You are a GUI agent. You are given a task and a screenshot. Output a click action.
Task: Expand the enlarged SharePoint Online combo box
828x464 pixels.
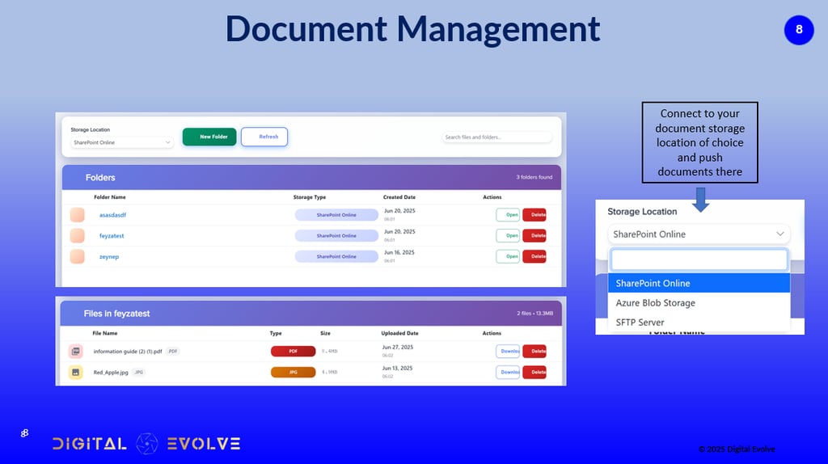(x=699, y=234)
